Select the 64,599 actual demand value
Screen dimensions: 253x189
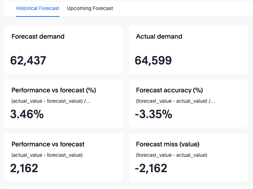pos(153,60)
